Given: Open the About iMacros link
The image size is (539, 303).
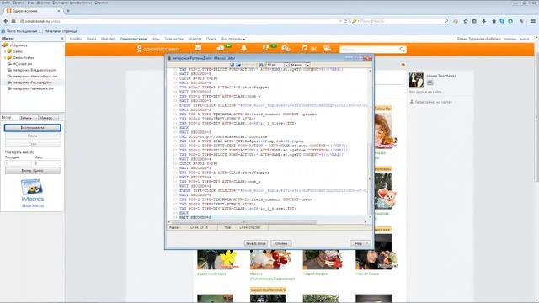Looking at the screenshot, I should 33,205.
